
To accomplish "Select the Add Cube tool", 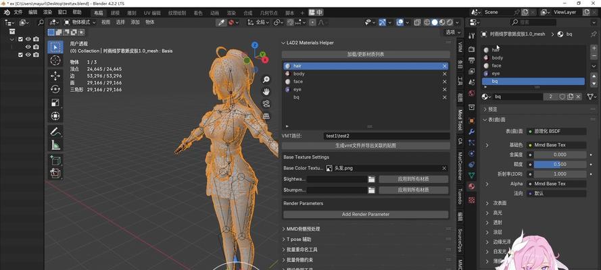I will tap(55, 160).
